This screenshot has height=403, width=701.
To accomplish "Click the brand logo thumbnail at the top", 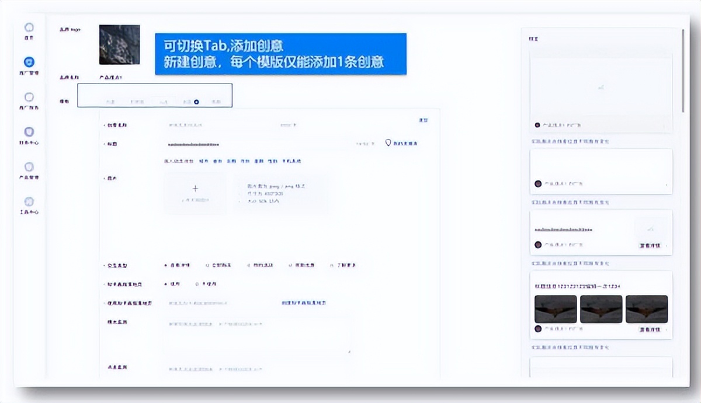I will coord(119,44).
